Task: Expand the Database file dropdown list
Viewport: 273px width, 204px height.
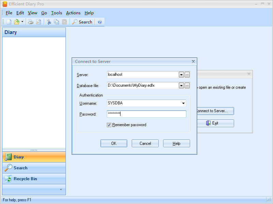Action: tap(181, 86)
